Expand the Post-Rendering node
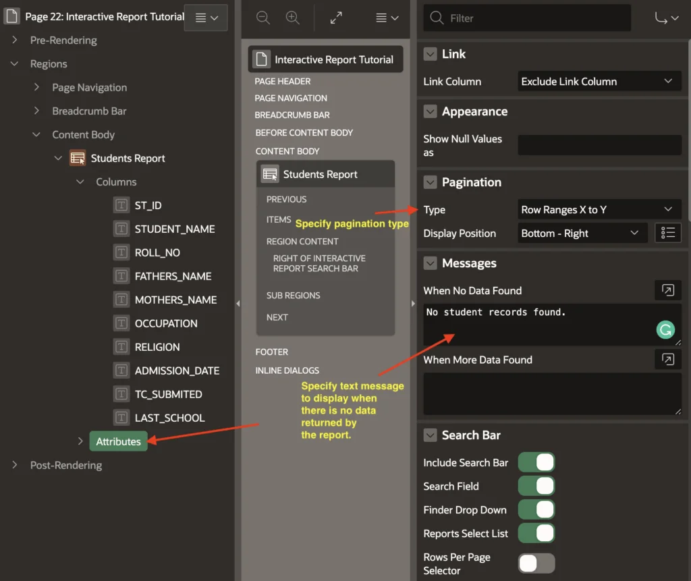The height and width of the screenshot is (581, 691). [15, 465]
